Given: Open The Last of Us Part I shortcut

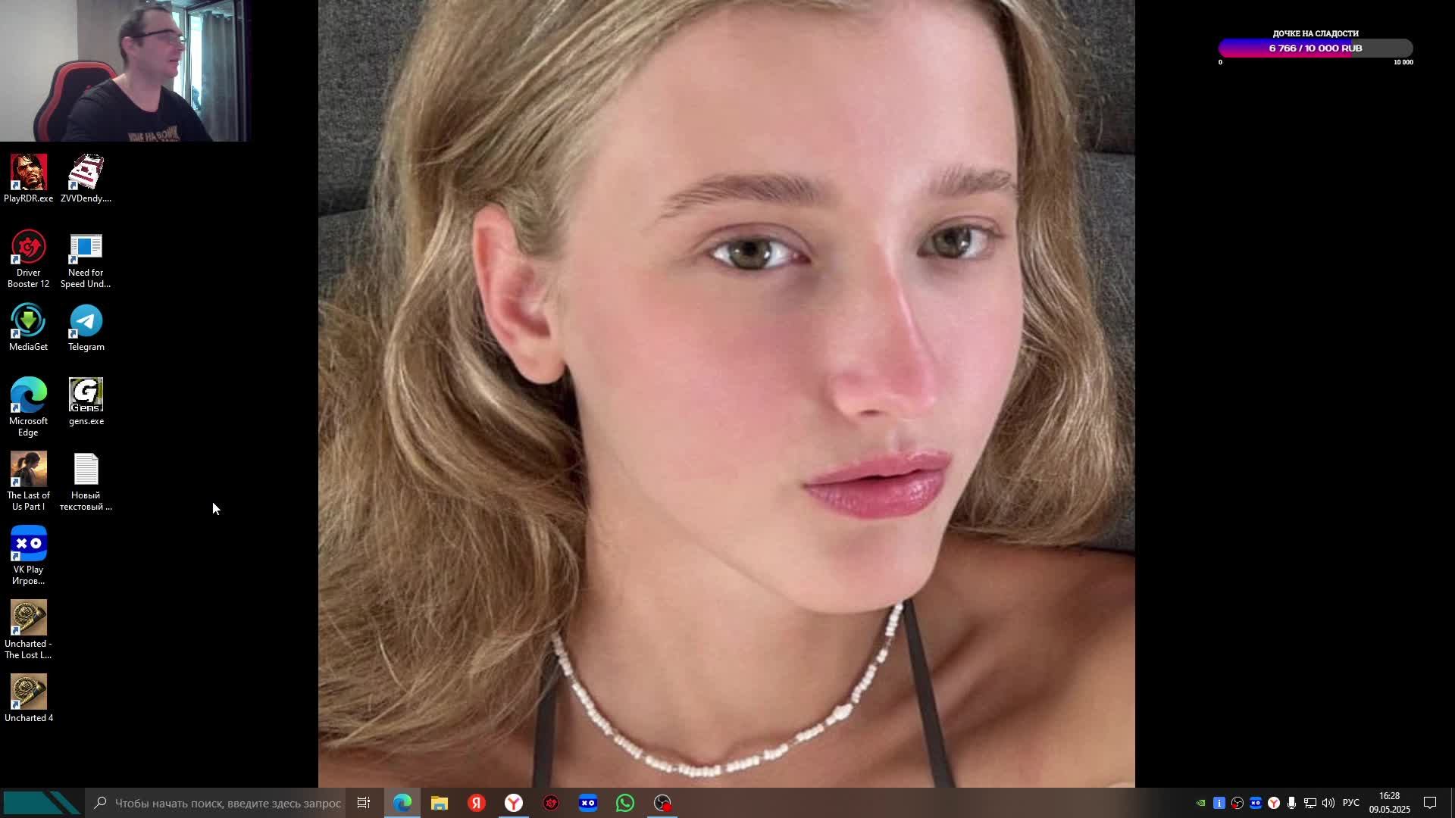Looking at the screenshot, I should [x=29, y=482].
